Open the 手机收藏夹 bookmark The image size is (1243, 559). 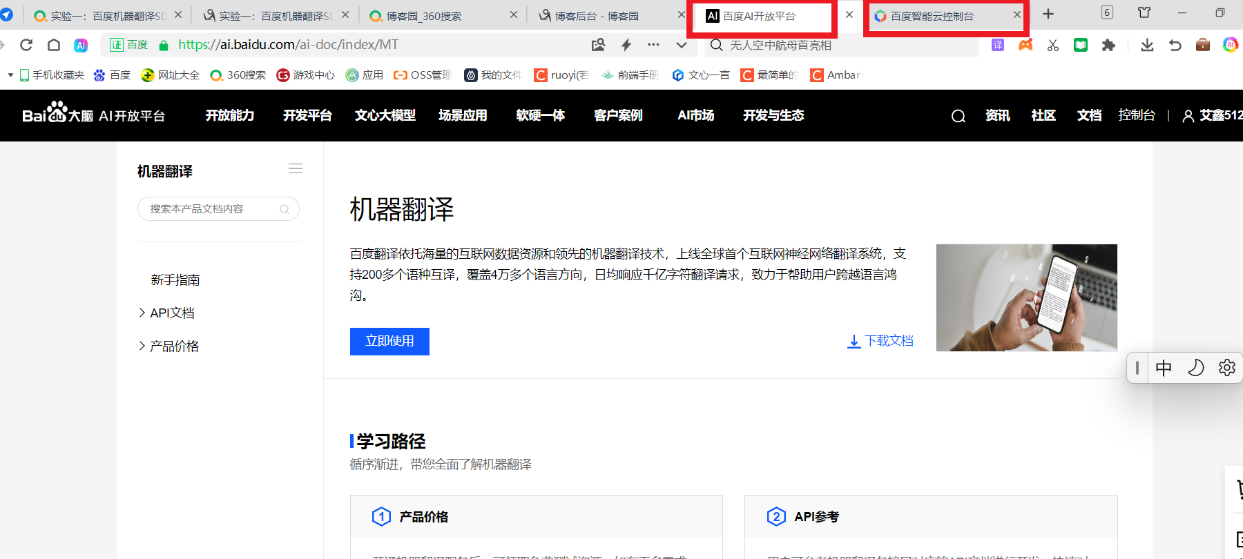tap(52, 75)
